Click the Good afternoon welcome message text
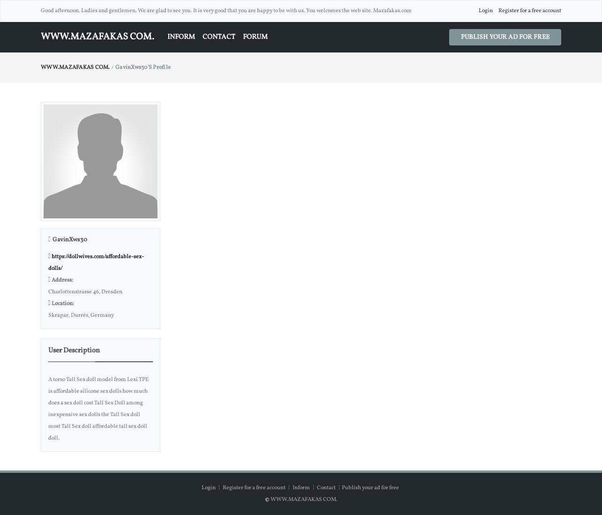The height and width of the screenshot is (515, 602). [x=226, y=11]
